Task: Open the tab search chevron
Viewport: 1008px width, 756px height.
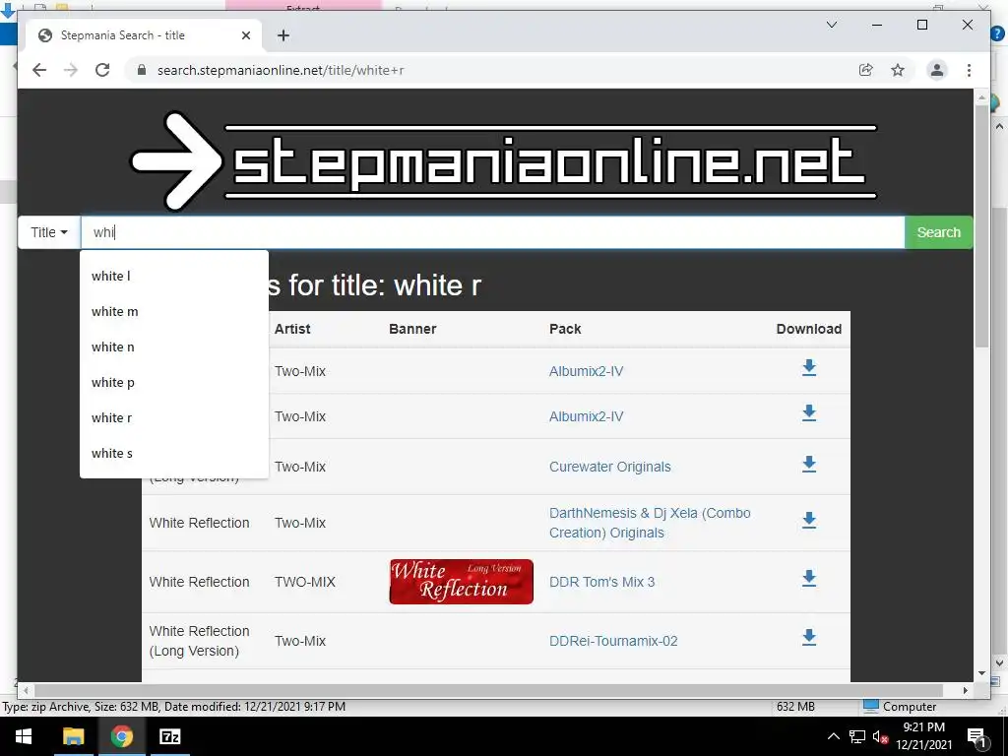Action: tap(831, 25)
